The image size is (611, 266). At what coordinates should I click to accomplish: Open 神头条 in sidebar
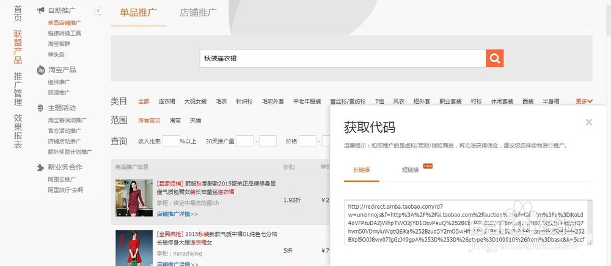[56, 54]
